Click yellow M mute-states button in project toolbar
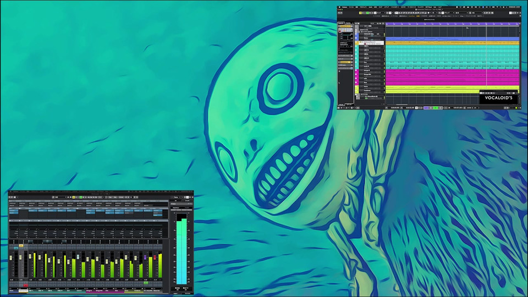The image size is (528, 297). pyautogui.click(x=360, y=13)
